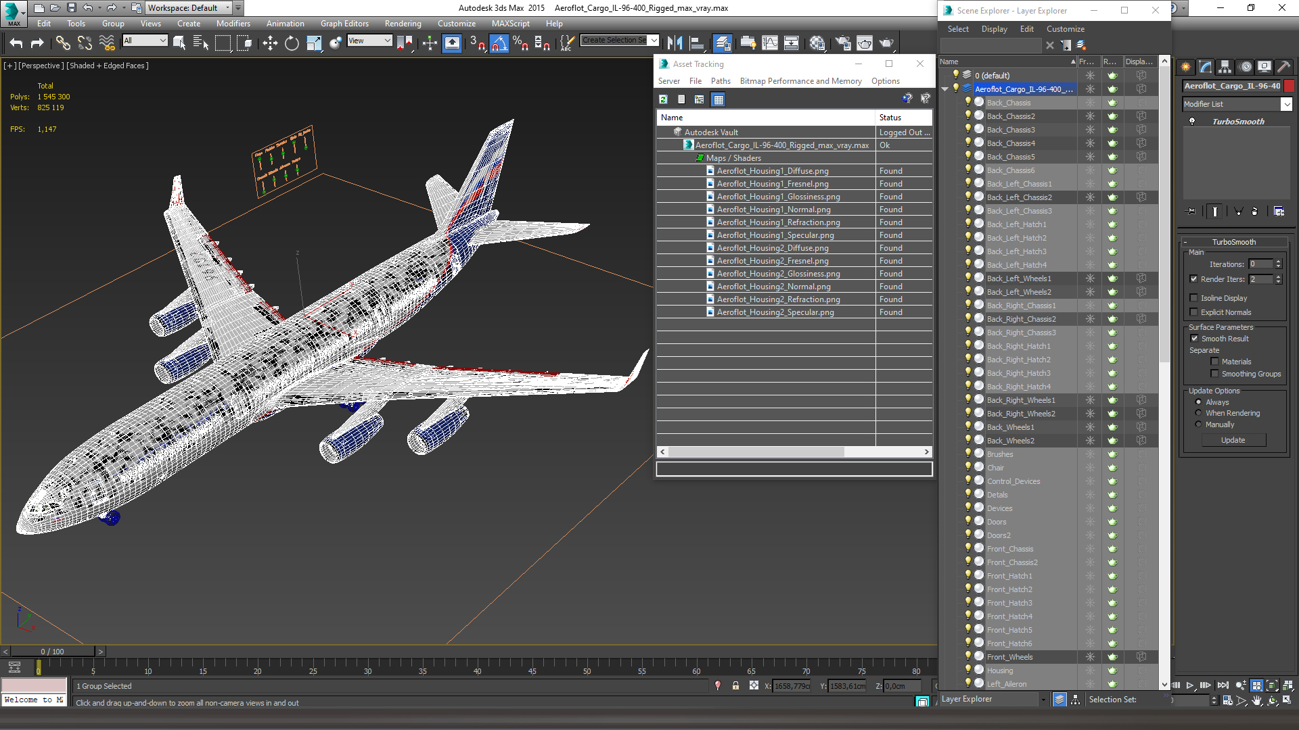Click the Go to End playback button
The image size is (1299, 730).
[x=1223, y=685]
